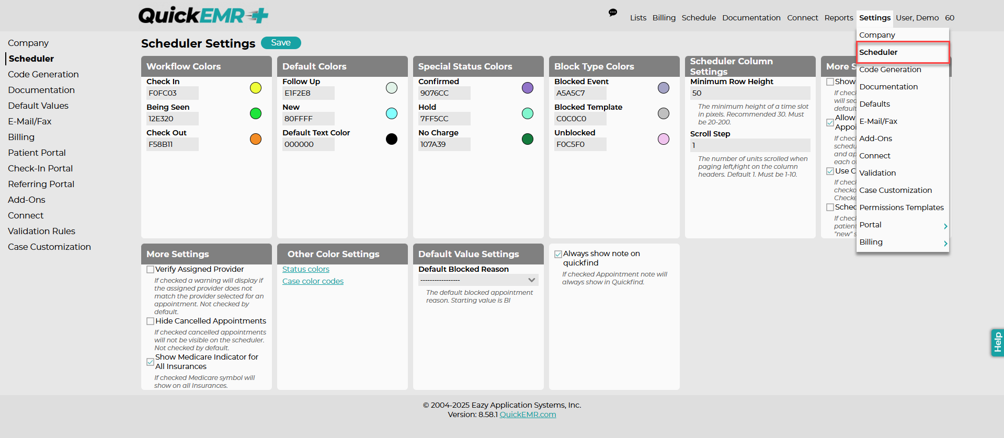The image size is (1004, 438).
Task: Edit the Confirmed hex code field
Action: [x=444, y=93]
